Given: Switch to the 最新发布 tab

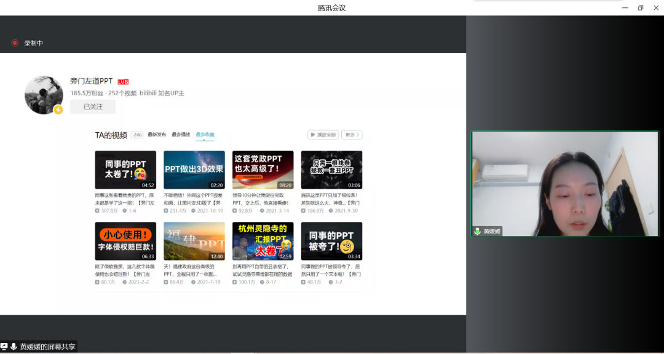Looking at the screenshot, I should pos(157,135).
